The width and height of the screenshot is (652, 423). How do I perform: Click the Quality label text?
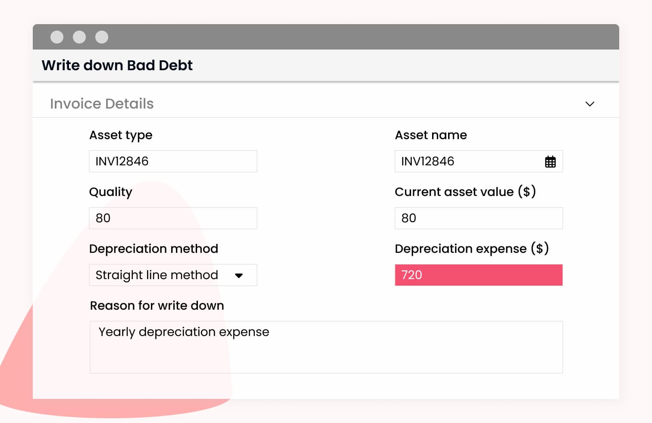pos(111,192)
